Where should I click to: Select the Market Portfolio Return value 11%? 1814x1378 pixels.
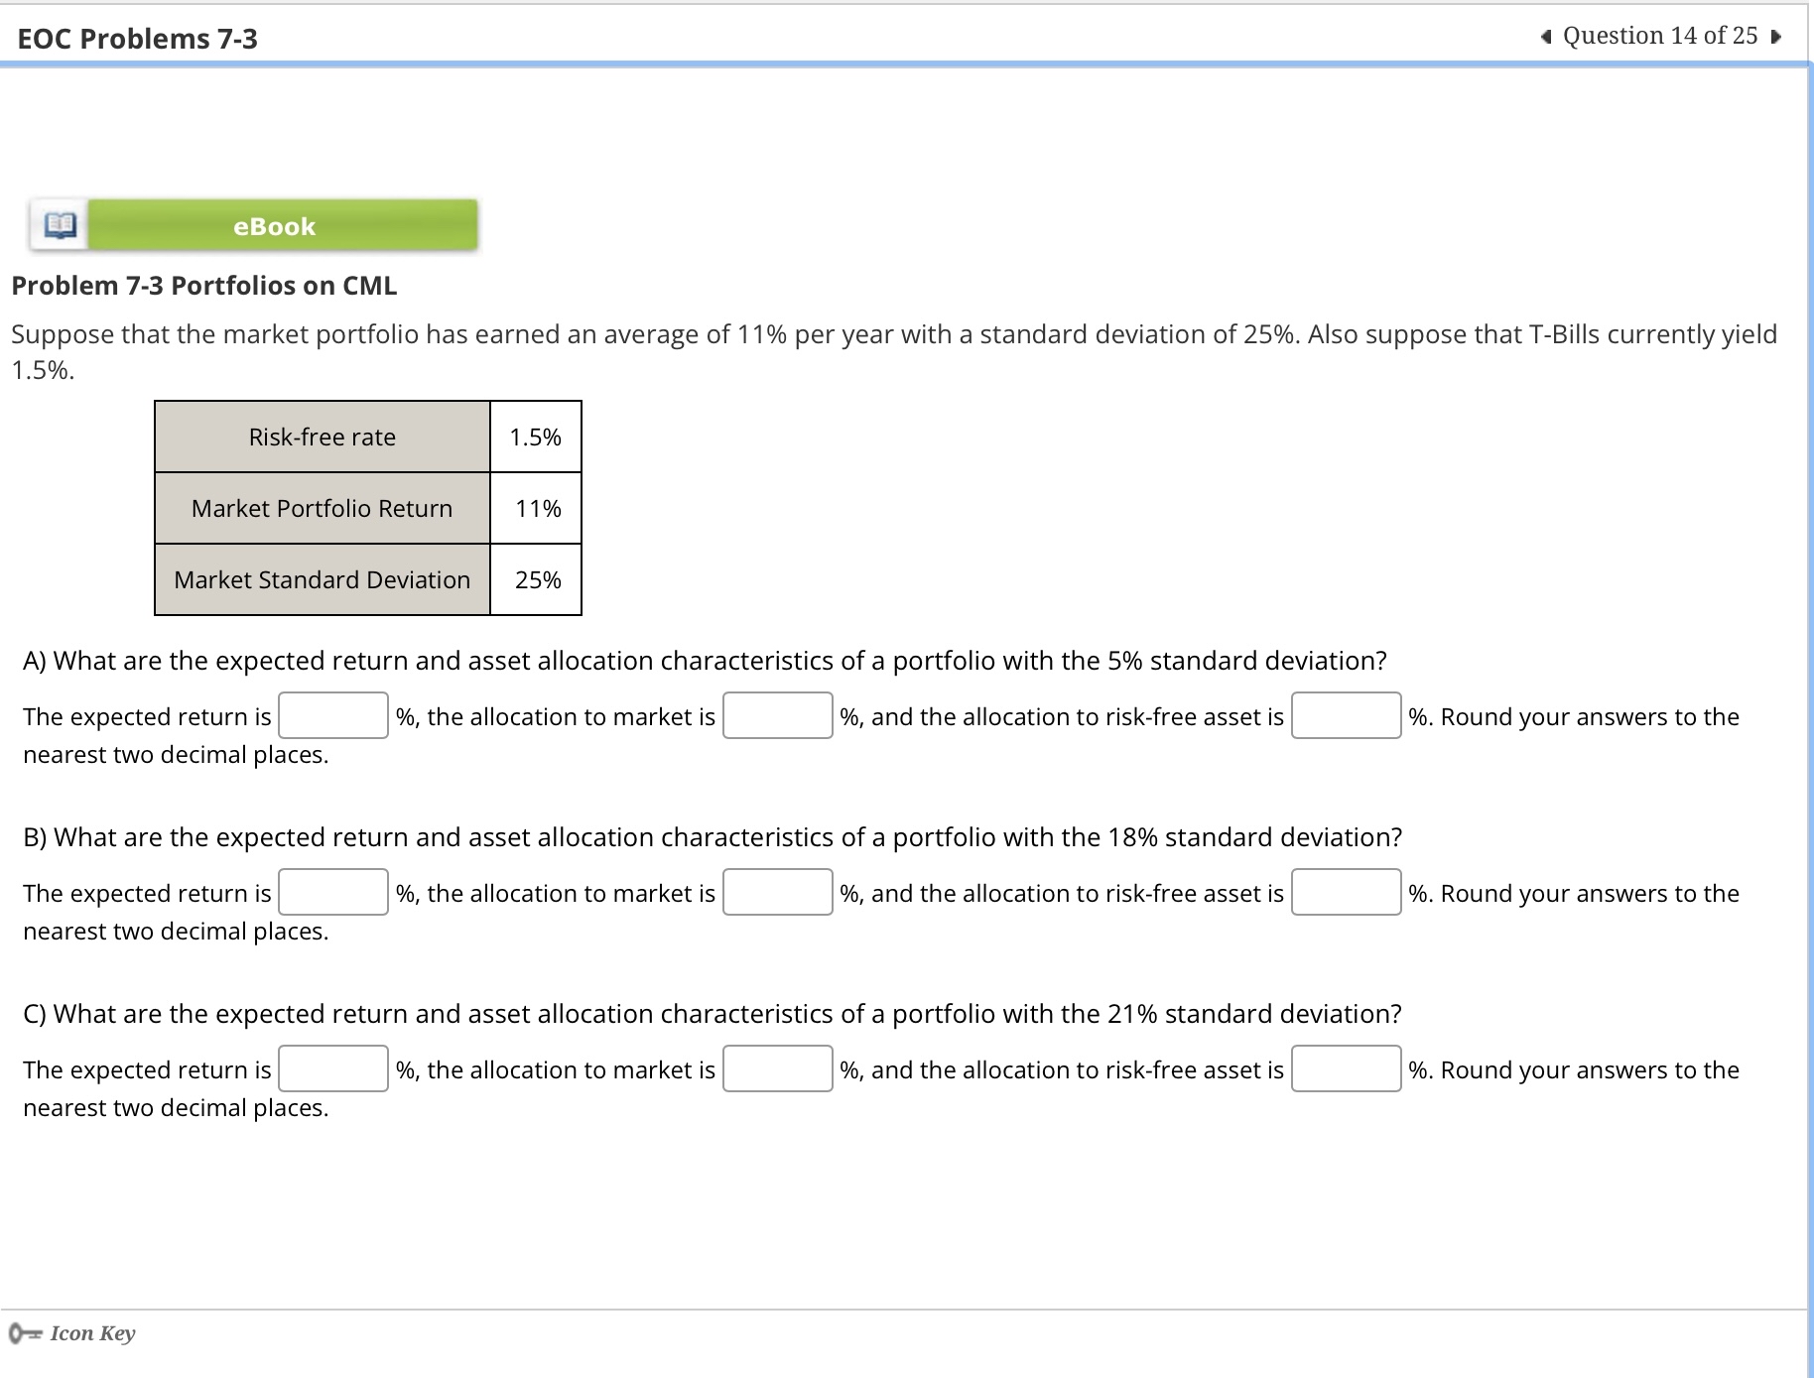click(x=535, y=508)
